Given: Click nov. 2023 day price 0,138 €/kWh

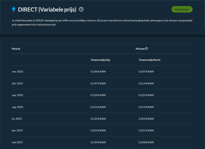Looking at the screenshot, I should (x=98, y=72).
